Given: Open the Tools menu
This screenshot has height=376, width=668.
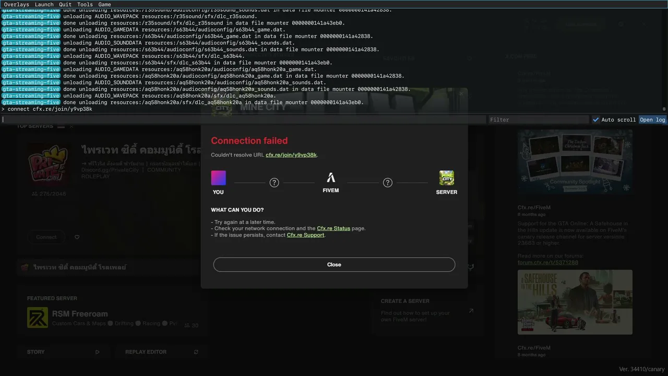Looking at the screenshot, I should pos(85,4).
